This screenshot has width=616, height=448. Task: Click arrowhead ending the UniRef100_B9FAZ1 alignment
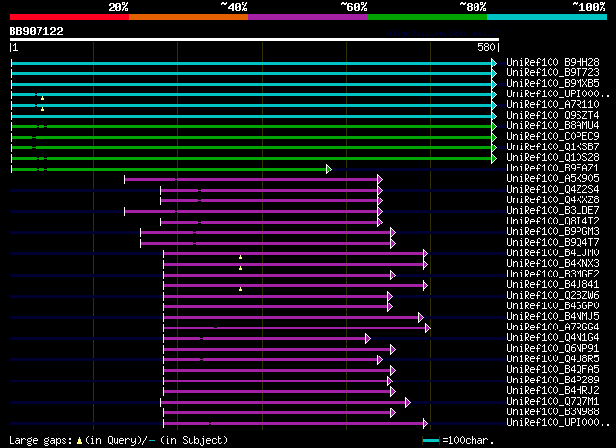coord(329,170)
